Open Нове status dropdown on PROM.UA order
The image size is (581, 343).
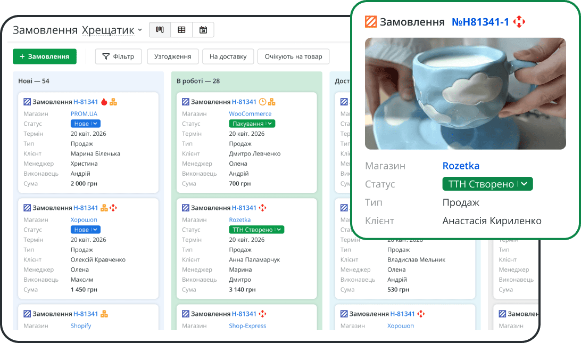coord(85,124)
